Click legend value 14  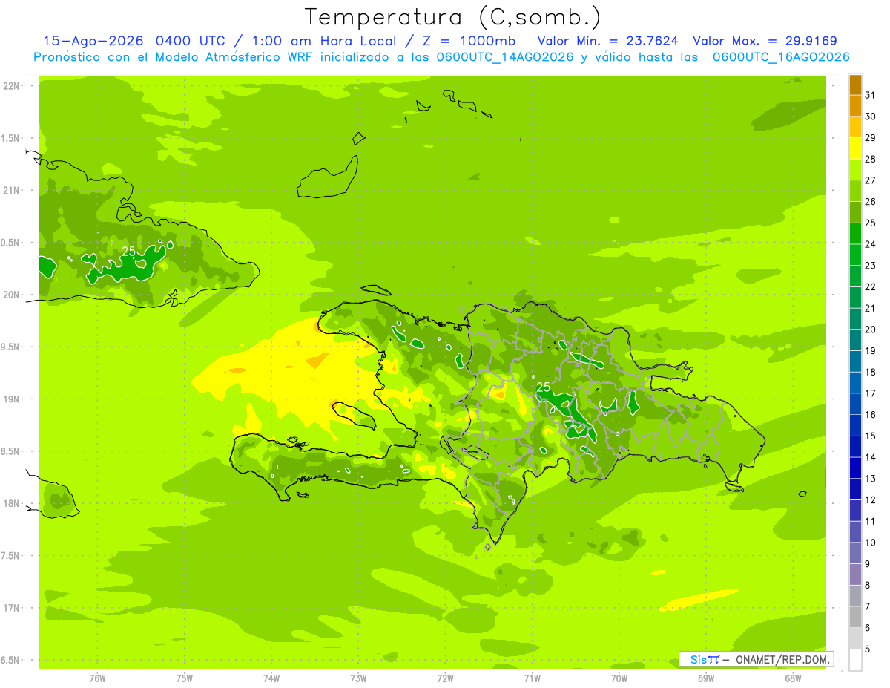click(x=871, y=457)
